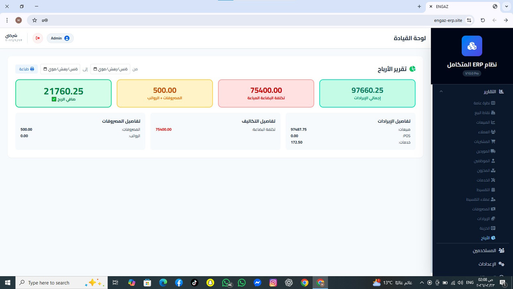Click the ERP logo at sidebar top
Screen dimensions: 513x289
tap(472, 46)
